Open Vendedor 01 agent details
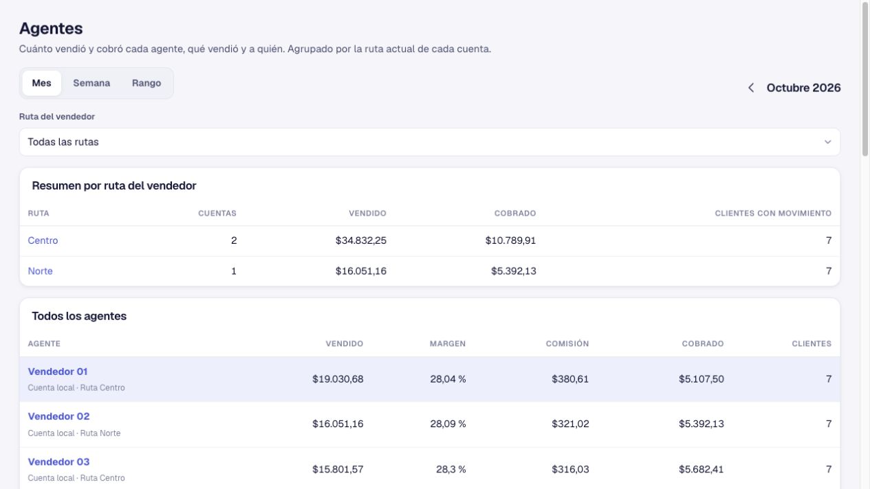The height and width of the screenshot is (489, 870). click(58, 372)
